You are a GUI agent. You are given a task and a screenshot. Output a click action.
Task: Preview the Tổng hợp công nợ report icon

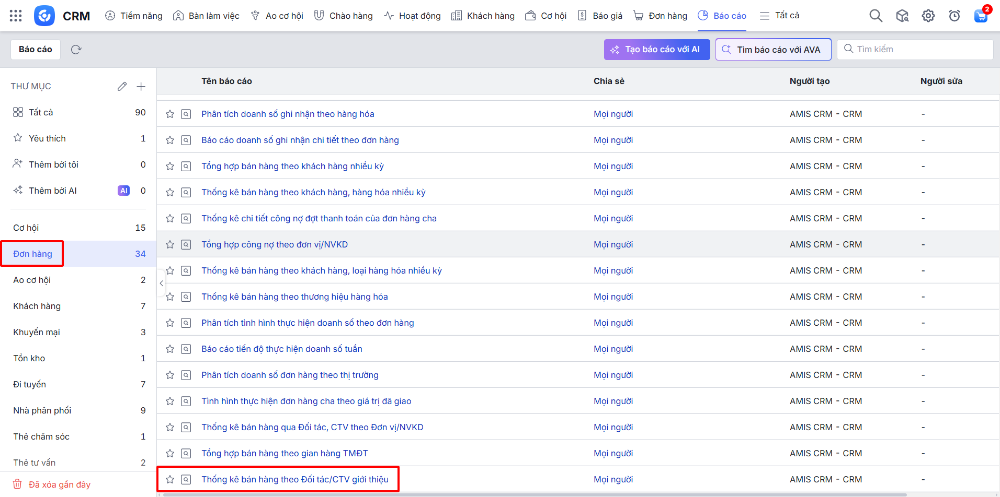(186, 244)
